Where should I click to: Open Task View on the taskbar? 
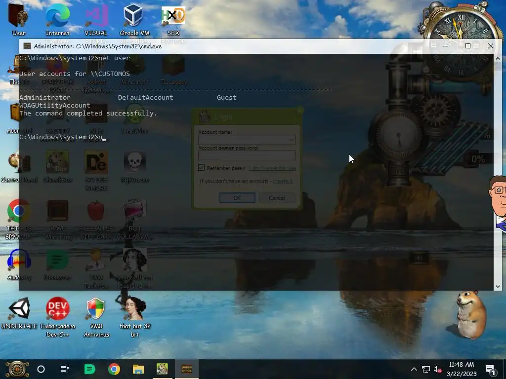65,369
